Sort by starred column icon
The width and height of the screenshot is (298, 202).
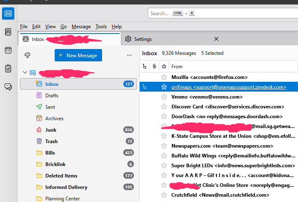[164, 66]
